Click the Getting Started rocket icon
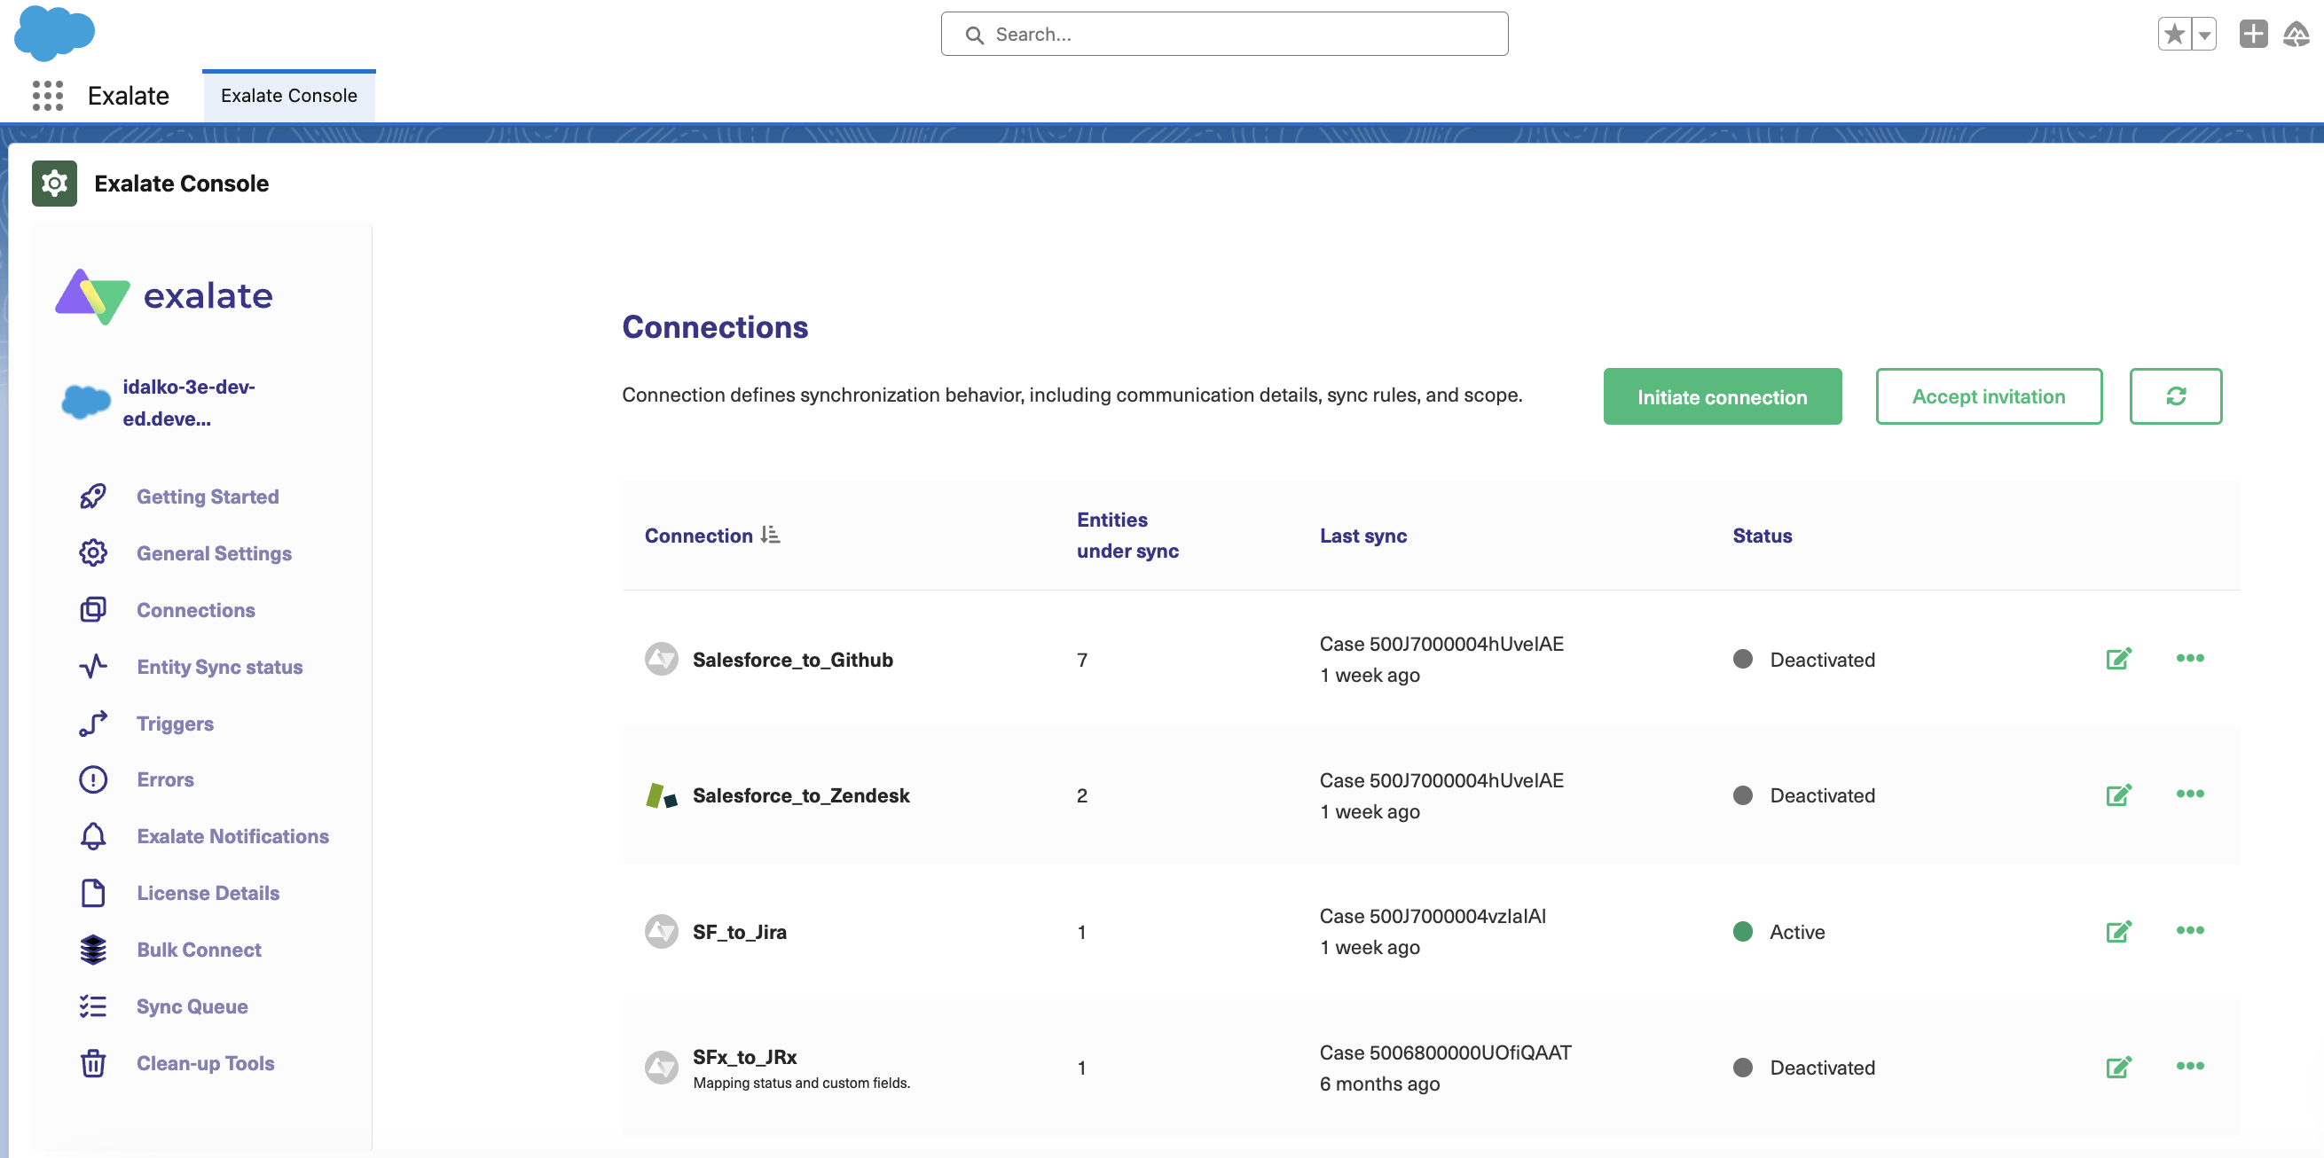2324x1158 pixels. pos(93,496)
